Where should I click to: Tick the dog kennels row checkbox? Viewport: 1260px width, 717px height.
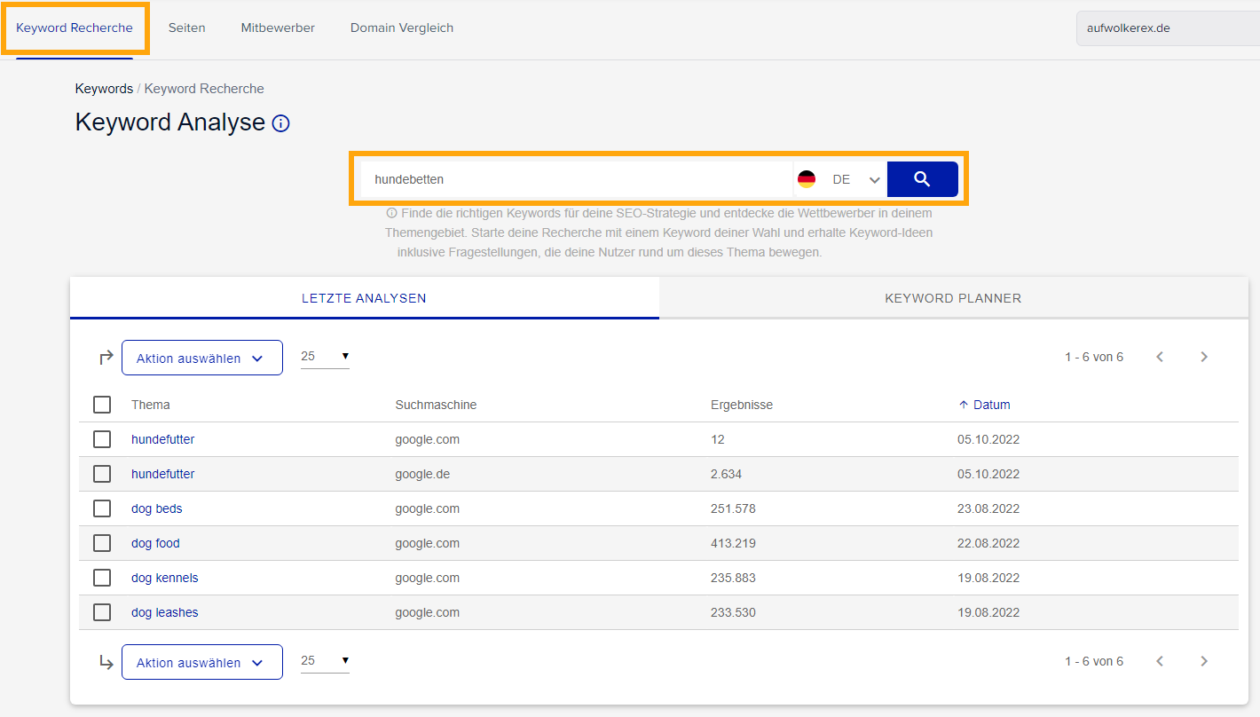coord(102,578)
